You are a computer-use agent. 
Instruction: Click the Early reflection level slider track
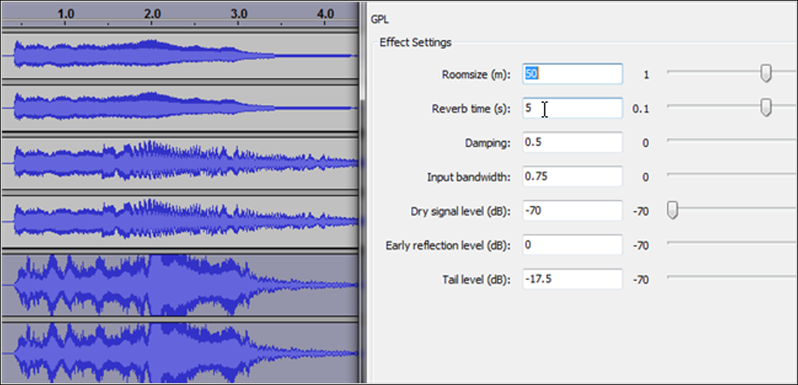pyautogui.click(x=731, y=243)
